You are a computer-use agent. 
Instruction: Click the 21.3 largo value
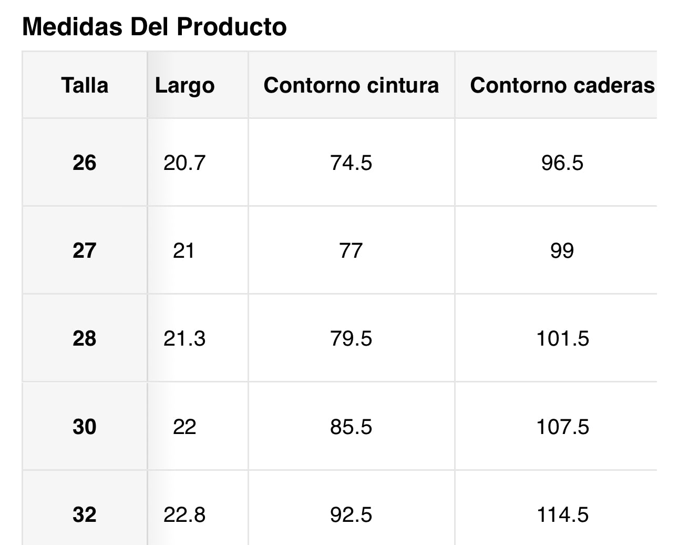pos(184,338)
